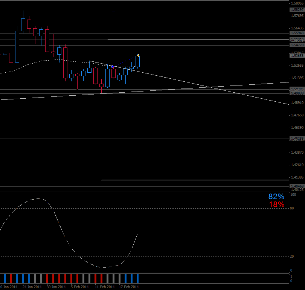Screen dimensions: 305x290
Task: Click the 24 Jan 2014 date label
Action: pyautogui.click(x=32, y=287)
